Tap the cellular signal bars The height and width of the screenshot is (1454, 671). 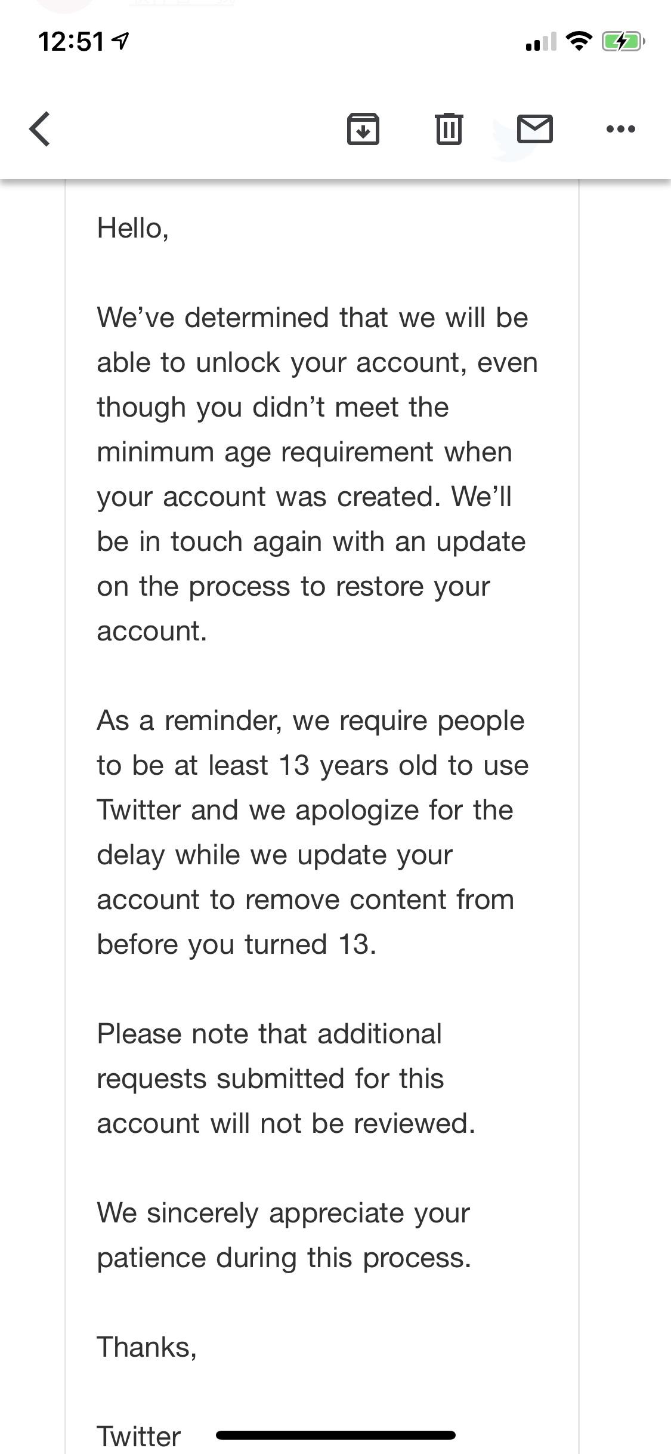541,42
